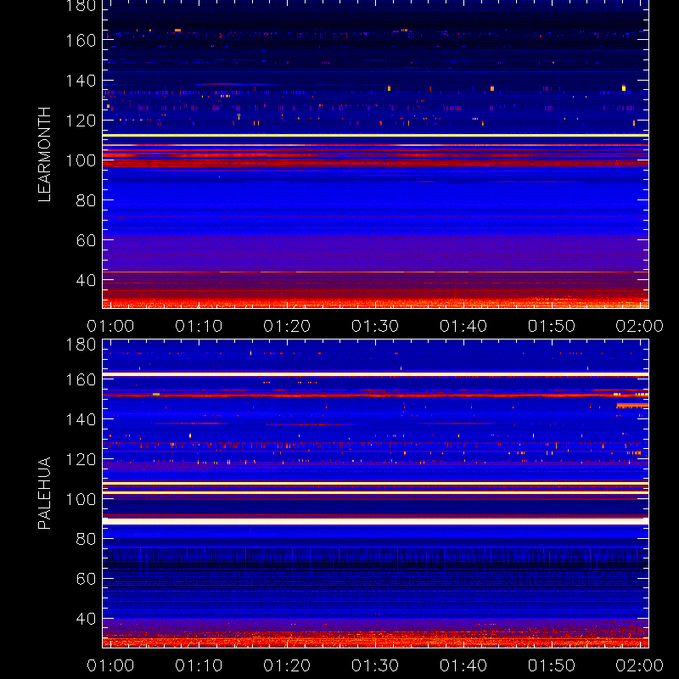This screenshot has width=679, height=679.
Task: Select the 80 tick label on the Learmonth plot
Action: tap(86, 200)
